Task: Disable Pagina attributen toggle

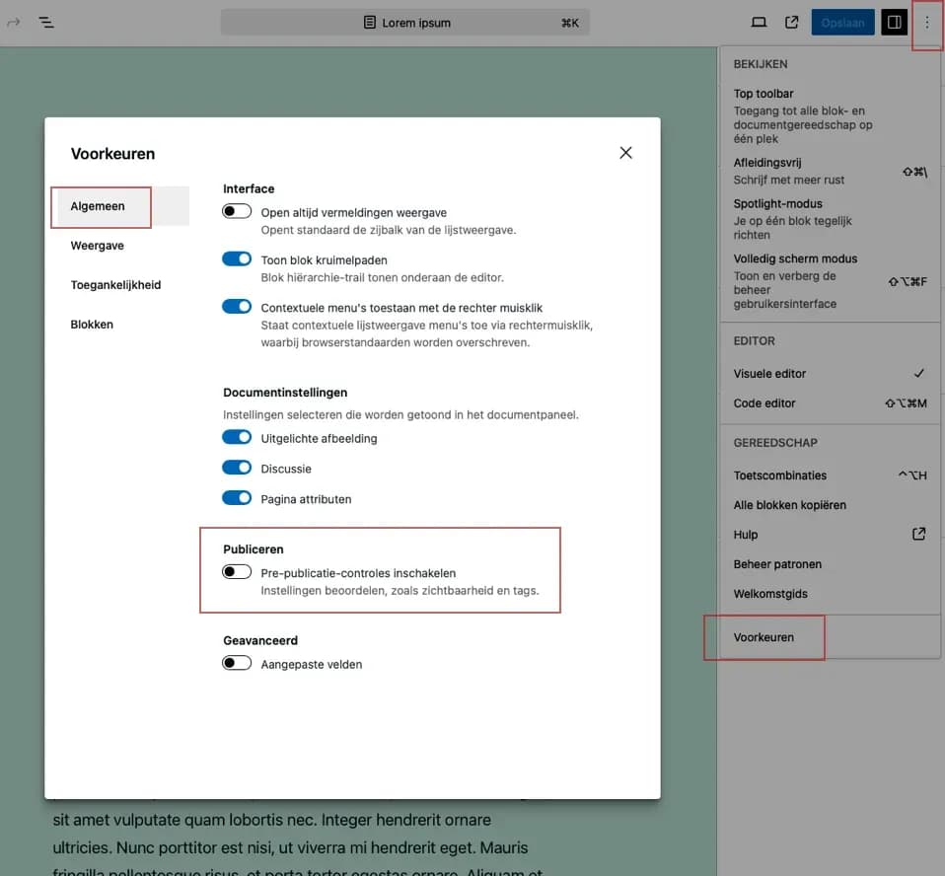Action: (237, 498)
